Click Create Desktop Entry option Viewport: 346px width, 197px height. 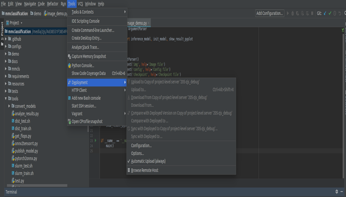point(97,38)
